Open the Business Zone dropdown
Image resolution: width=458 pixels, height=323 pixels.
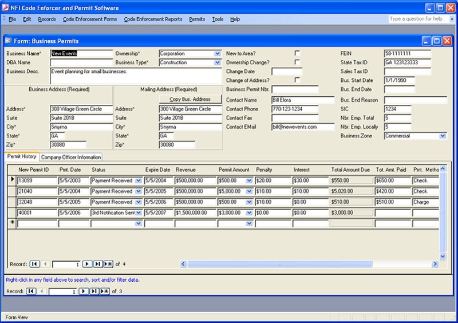coord(443,136)
